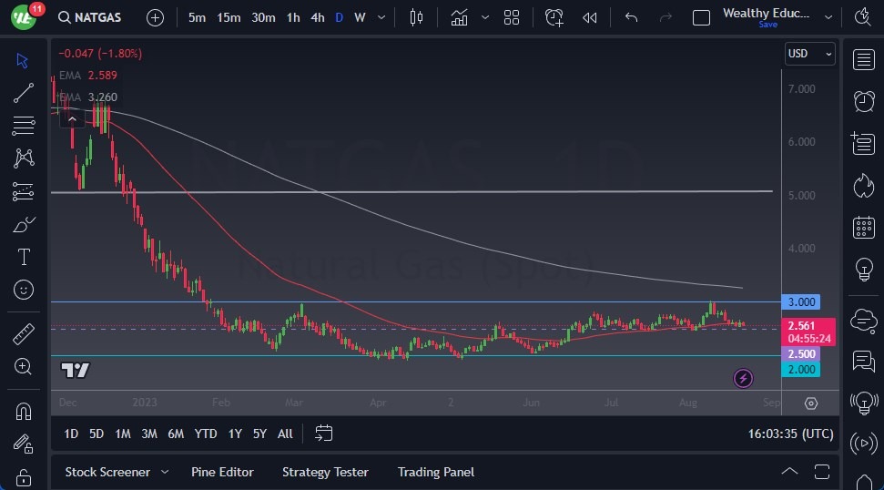Open the Ideas lightbulb icon
Screen dimensions: 884x490
(x=863, y=270)
